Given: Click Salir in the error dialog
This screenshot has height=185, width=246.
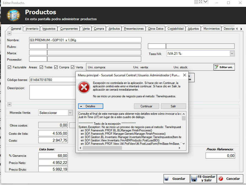Looking at the screenshot, I should (x=173, y=106).
